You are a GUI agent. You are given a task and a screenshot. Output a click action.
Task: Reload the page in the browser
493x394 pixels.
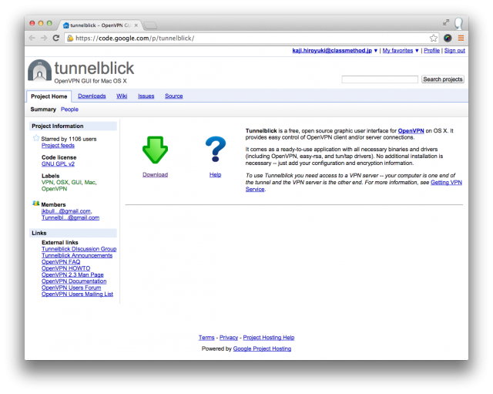[x=56, y=38]
